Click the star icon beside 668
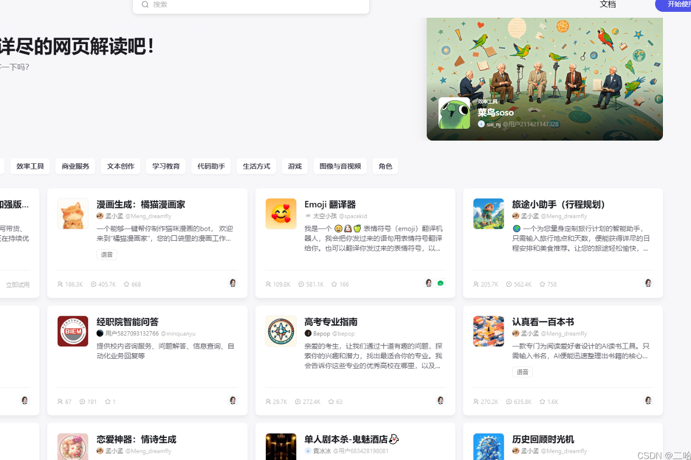This screenshot has width=691, height=460. [x=126, y=284]
